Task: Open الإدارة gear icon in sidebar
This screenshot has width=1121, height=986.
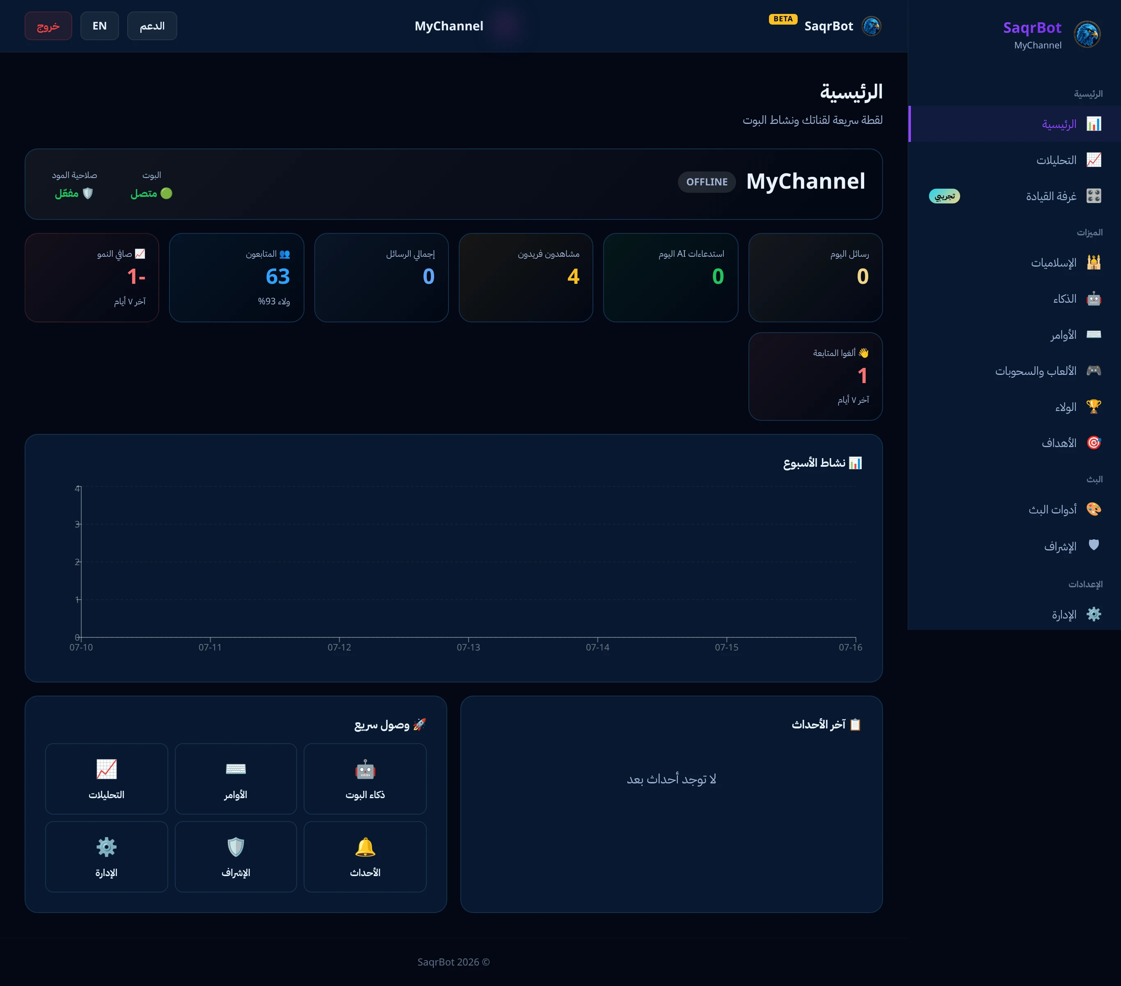Action: click(1094, 614)
